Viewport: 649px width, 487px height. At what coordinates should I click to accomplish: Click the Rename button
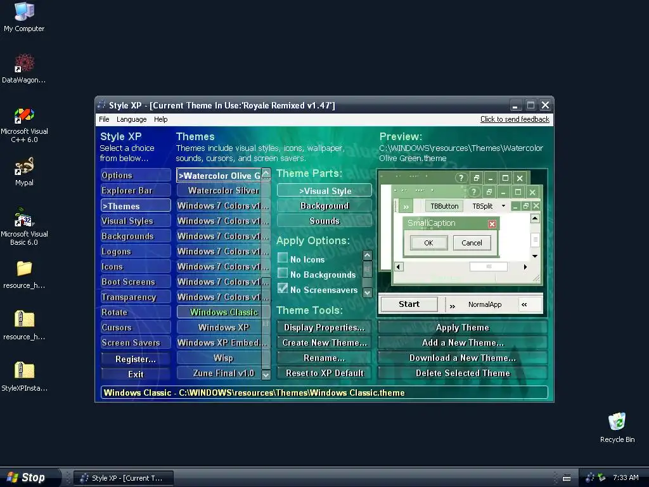324,358
